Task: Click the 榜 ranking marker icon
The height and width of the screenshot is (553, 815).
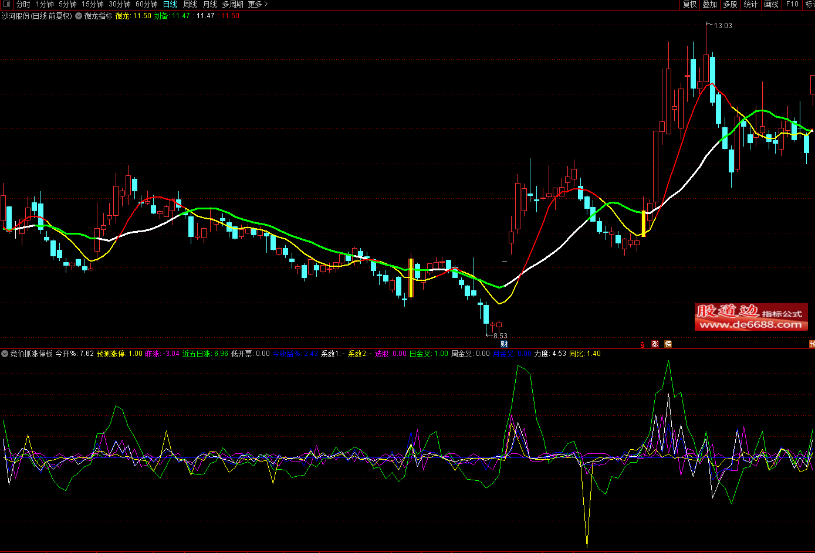Action: [x=668, y=344]
